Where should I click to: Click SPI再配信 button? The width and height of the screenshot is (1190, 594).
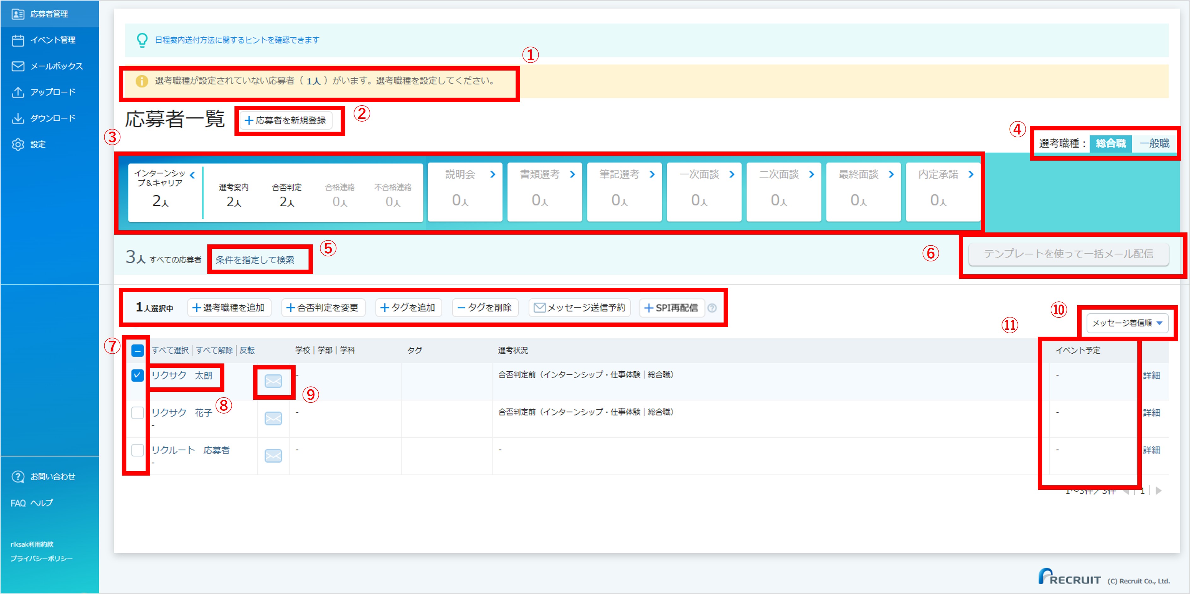coord(672,308)
